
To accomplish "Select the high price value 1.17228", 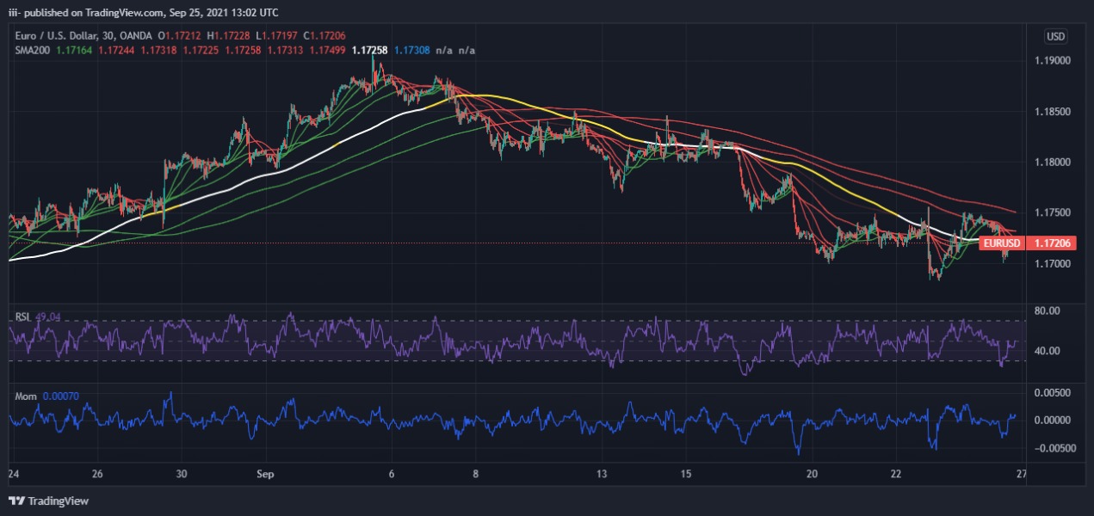I will (232, 35).
